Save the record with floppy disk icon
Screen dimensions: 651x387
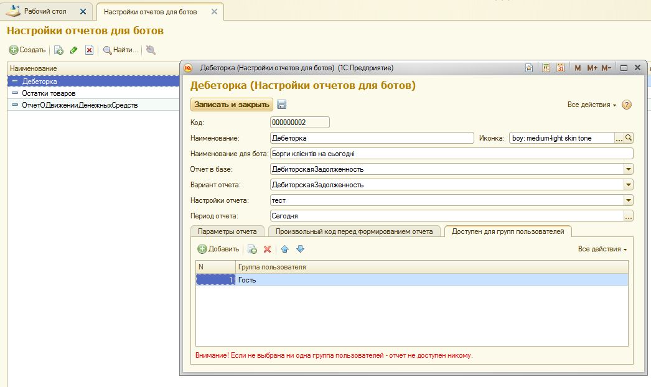[x=281, y=105]
